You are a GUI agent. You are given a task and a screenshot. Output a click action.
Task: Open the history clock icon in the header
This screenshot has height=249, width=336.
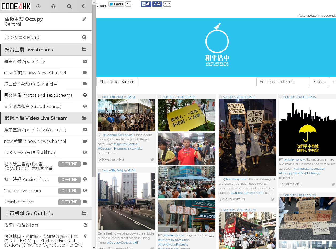point(39,6)
